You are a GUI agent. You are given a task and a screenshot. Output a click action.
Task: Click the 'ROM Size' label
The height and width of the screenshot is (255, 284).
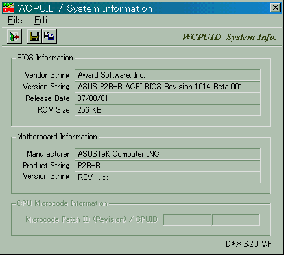pyautogui.click(x=54, y=110)
